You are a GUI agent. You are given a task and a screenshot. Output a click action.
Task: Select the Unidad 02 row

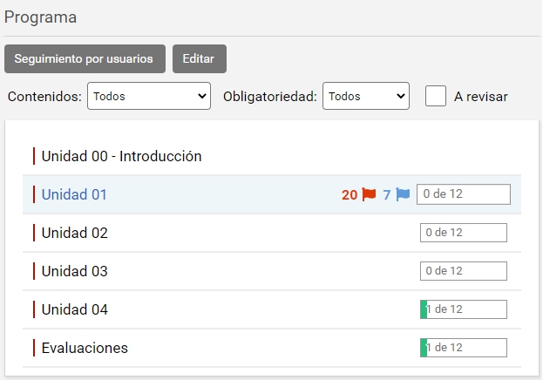click(74, 234)
